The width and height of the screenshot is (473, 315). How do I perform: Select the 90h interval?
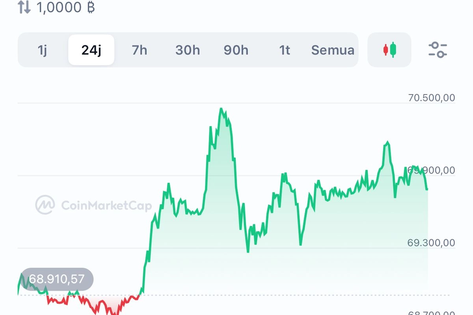click(236, 50)
